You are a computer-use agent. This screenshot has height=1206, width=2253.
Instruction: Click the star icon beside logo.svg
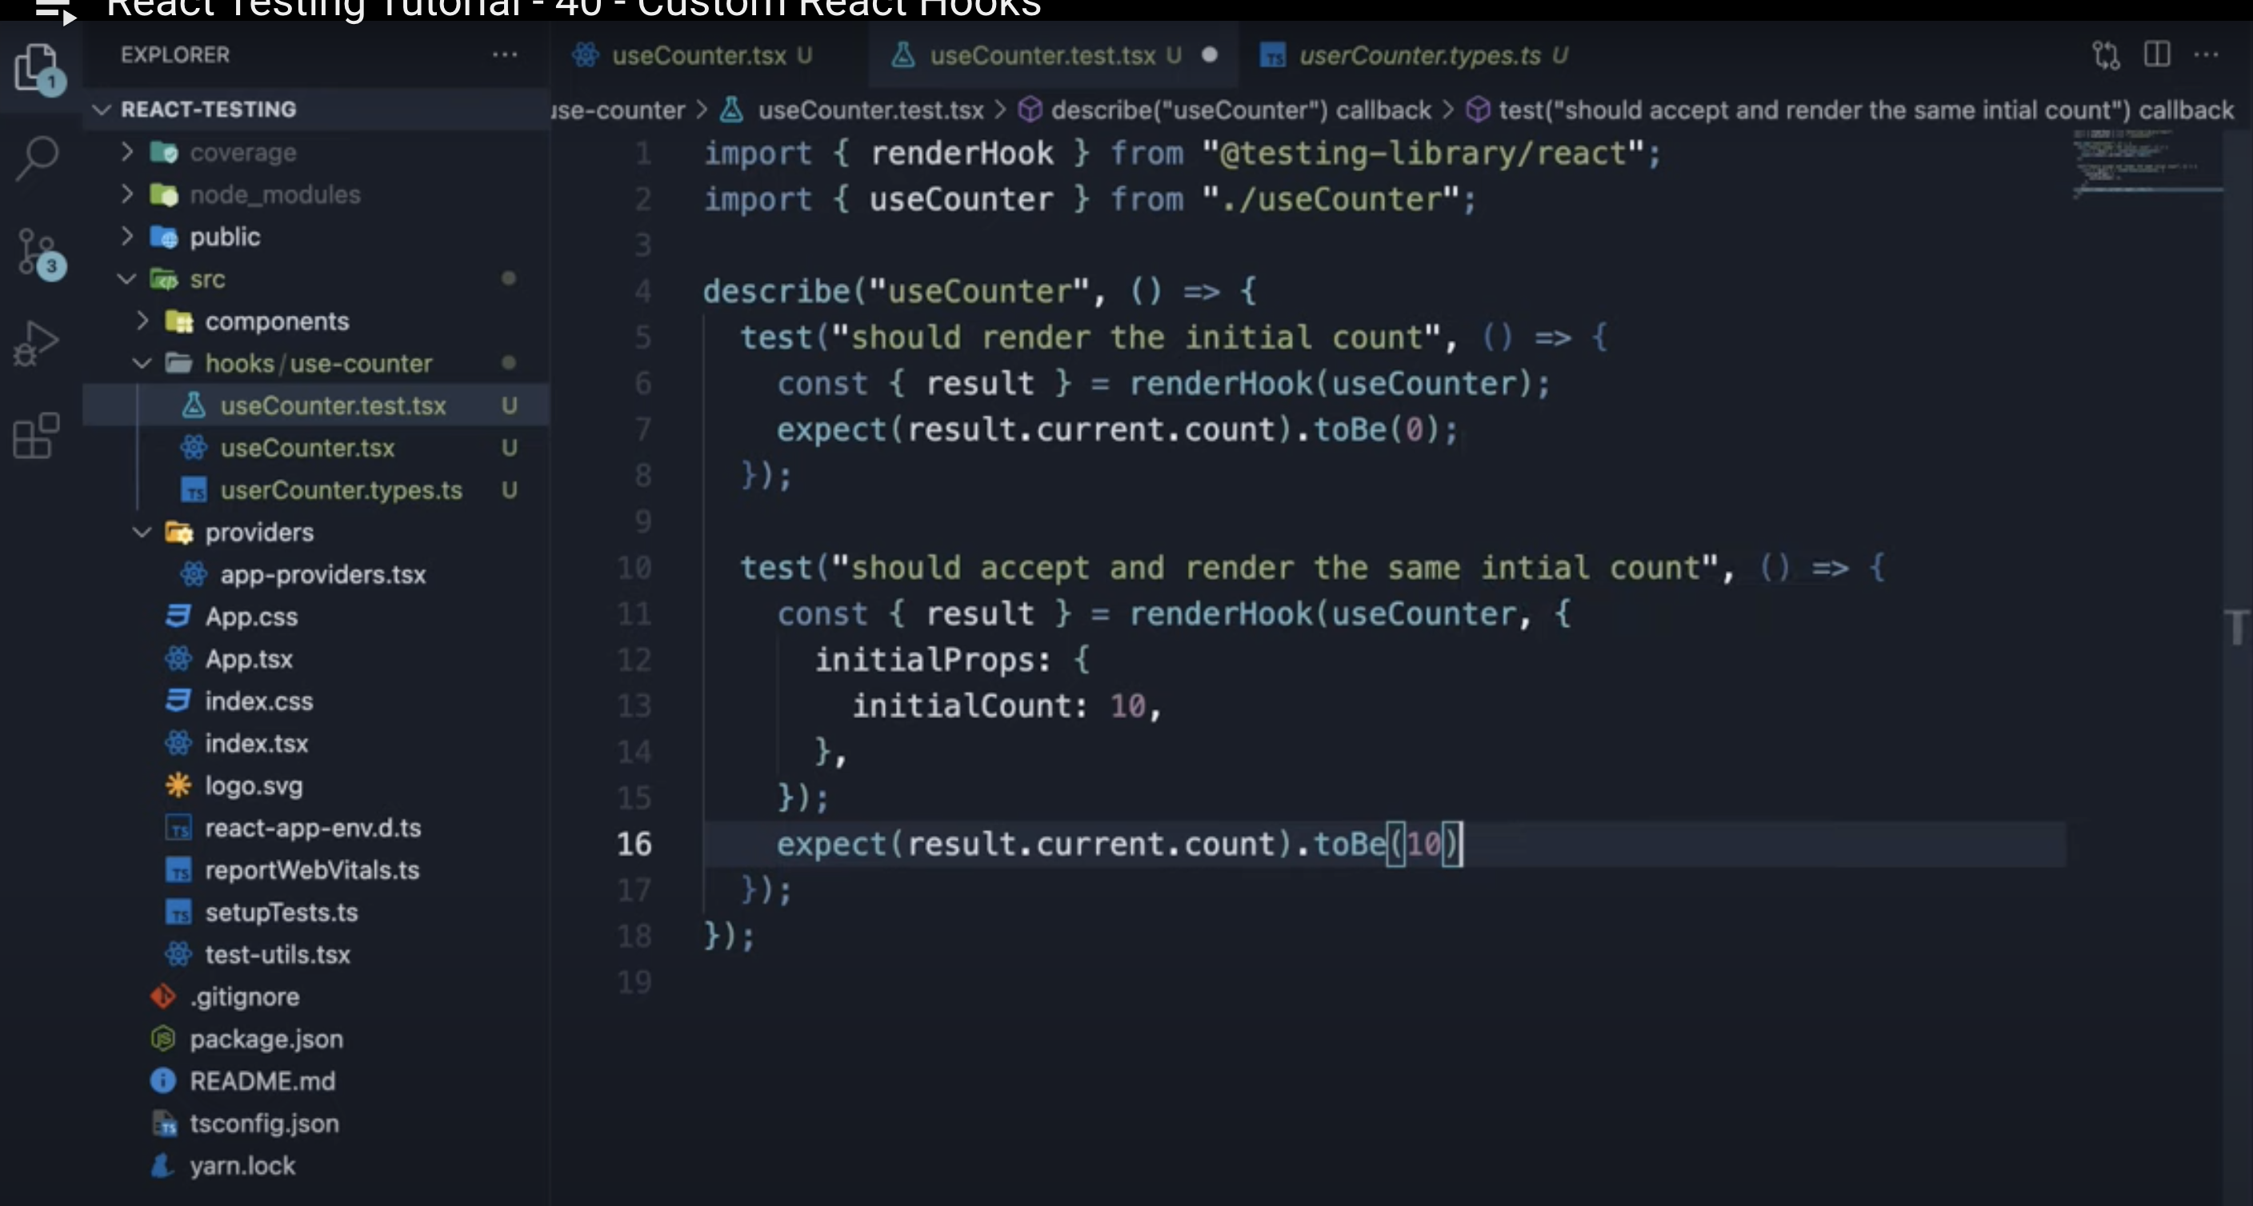tap(178, 785)
